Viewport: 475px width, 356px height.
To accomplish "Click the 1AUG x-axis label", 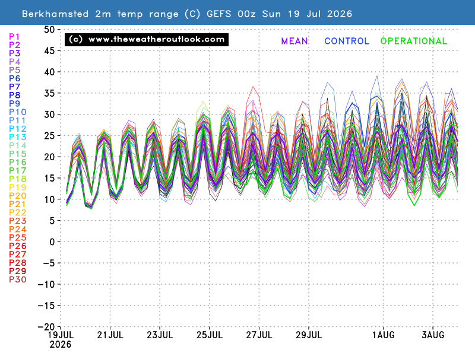I will click(383, 335).
